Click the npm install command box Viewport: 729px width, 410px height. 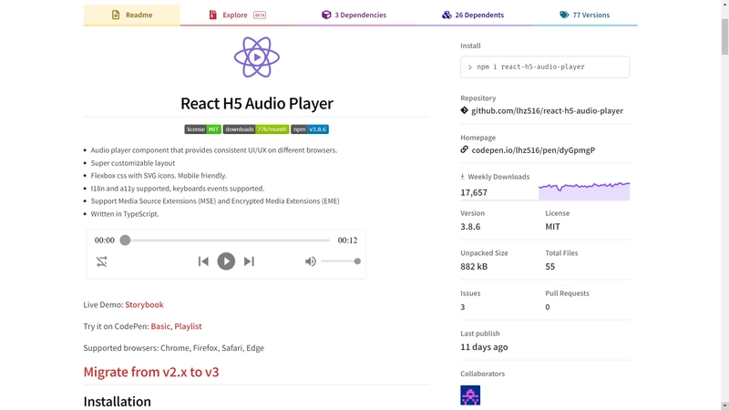pyautogui.click(x=545, y=67)
